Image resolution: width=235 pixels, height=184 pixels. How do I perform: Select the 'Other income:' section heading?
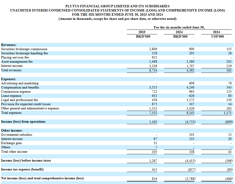(x=12, y=130)
